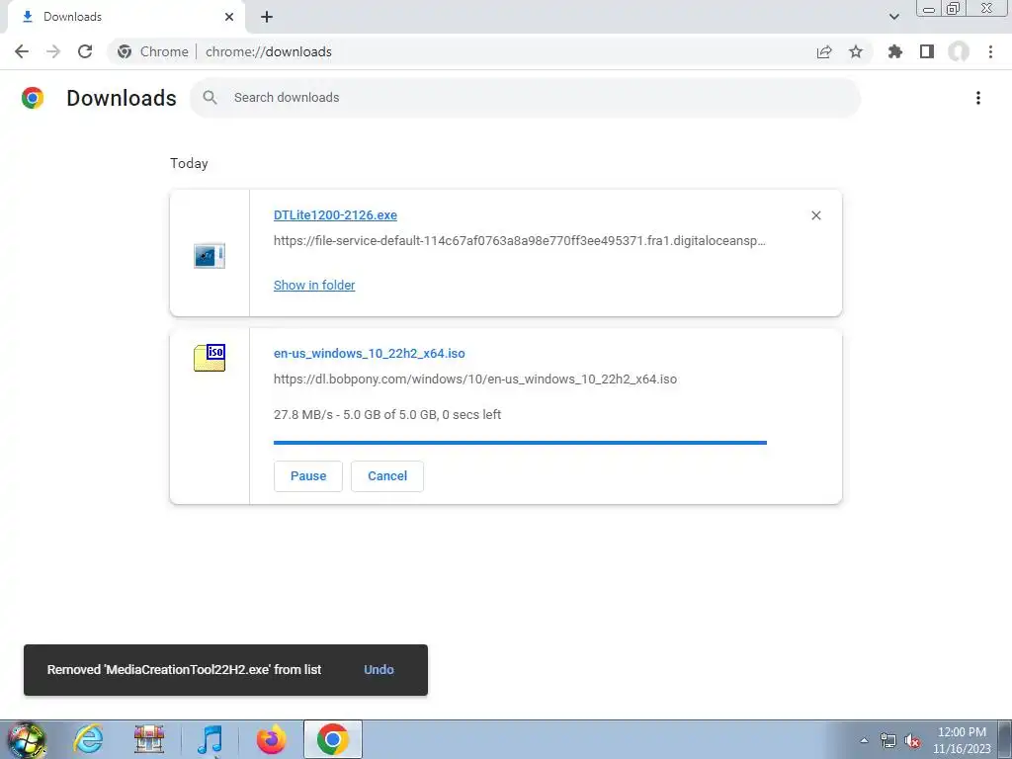Pause the Windows 10 ISO download

tap(308, 476)
